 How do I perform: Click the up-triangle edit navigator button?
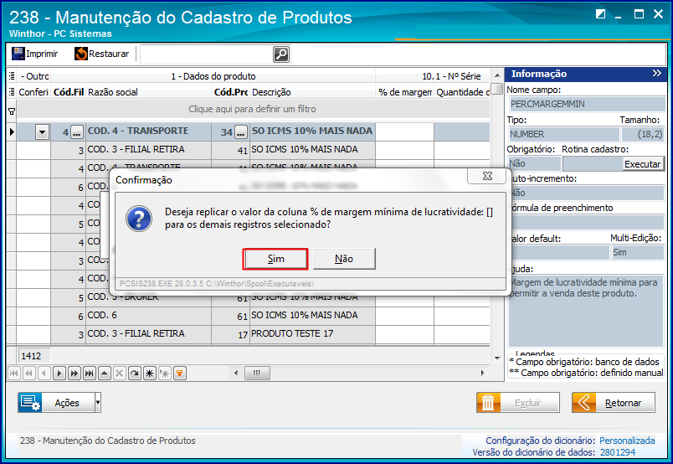click(105, 374)
